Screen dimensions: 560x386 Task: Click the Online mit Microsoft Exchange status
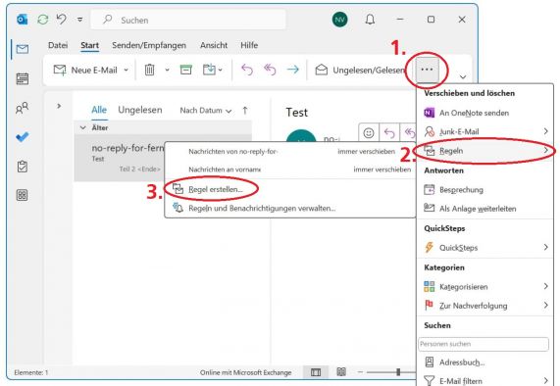pos(245,373)
